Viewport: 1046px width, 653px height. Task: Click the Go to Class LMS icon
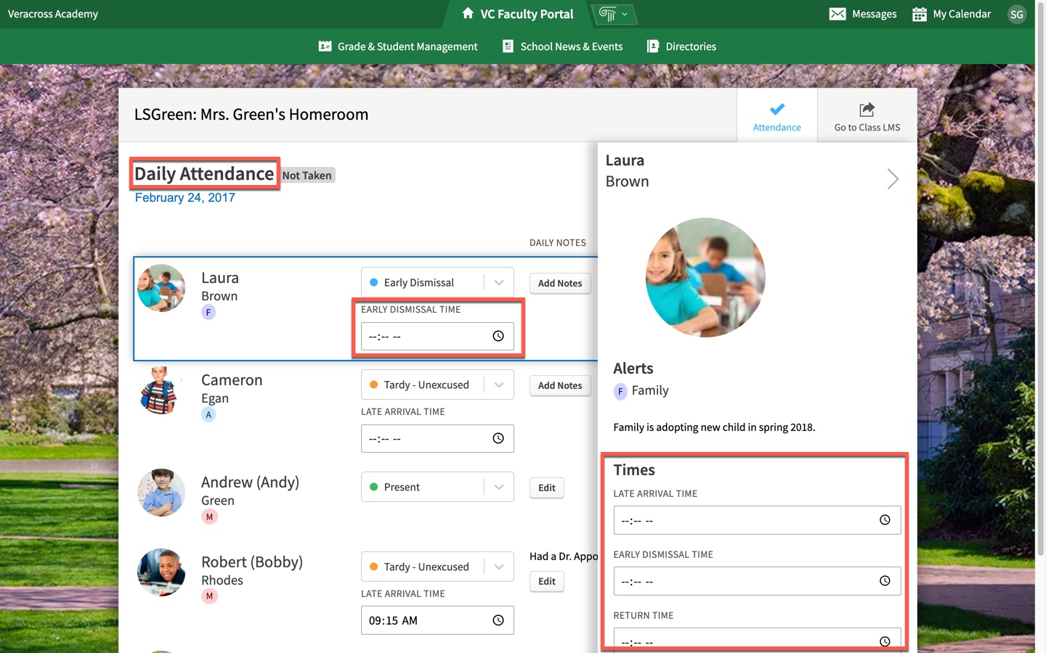866,109
